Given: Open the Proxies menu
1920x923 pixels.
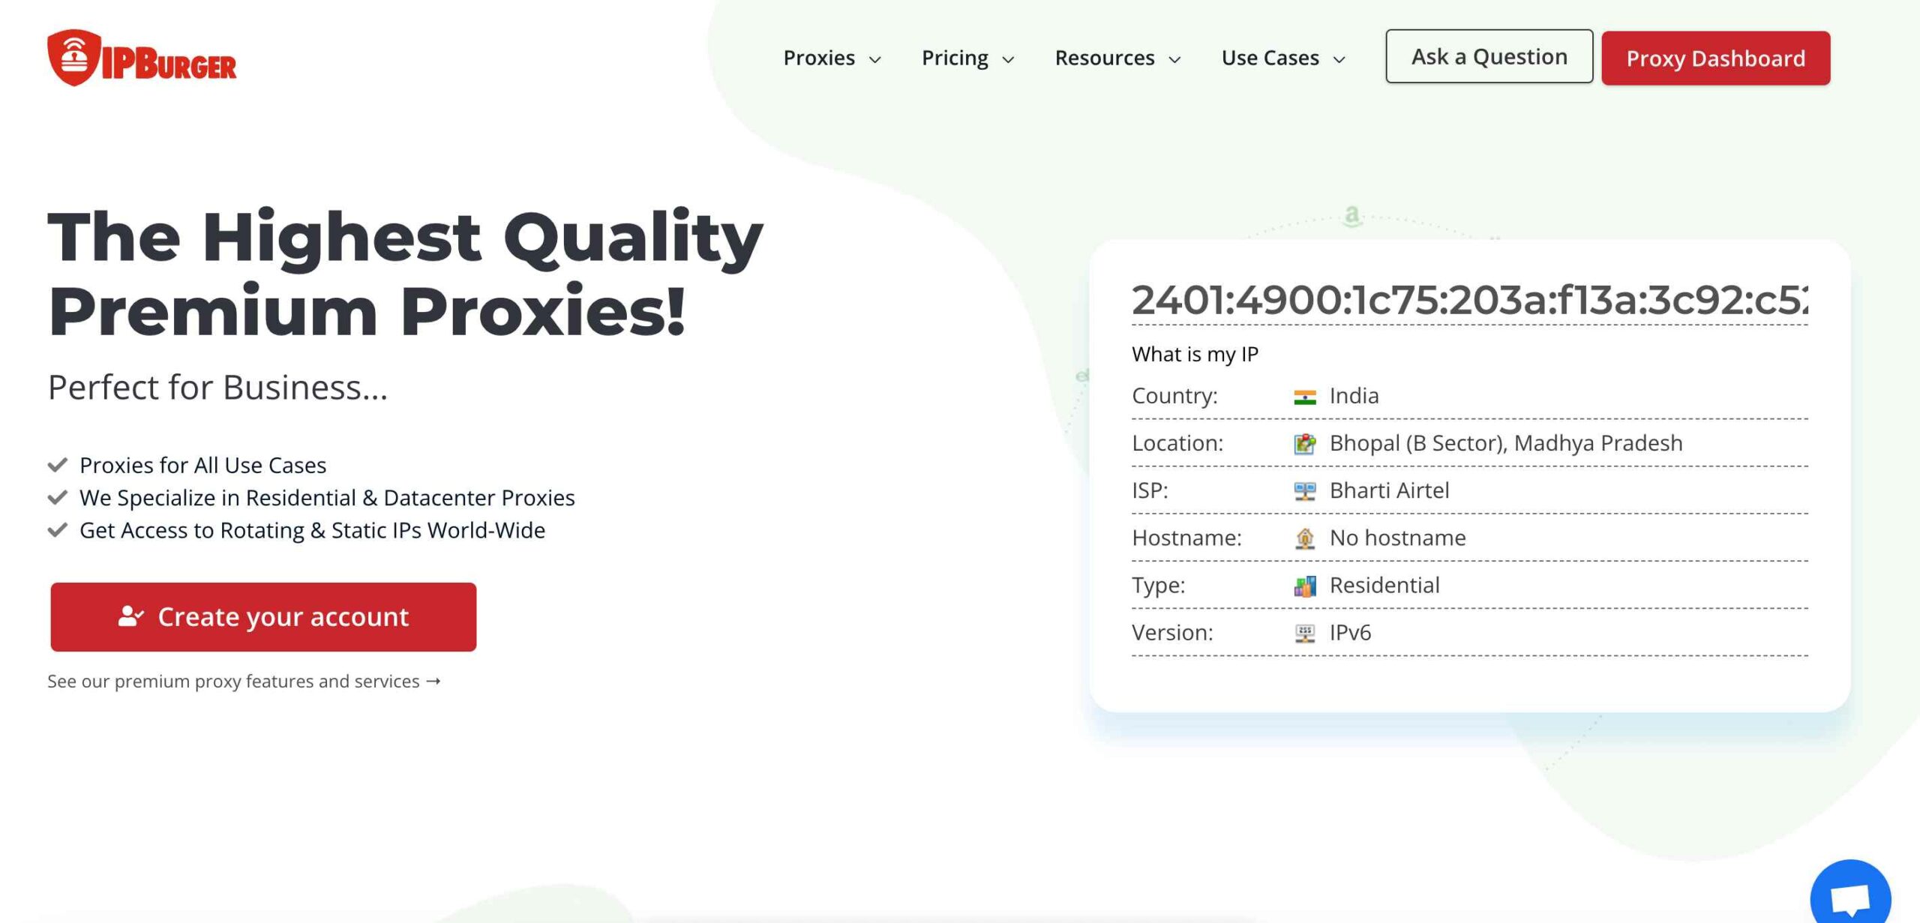Looking at the screenshot, I should click(x=832, y=58).
